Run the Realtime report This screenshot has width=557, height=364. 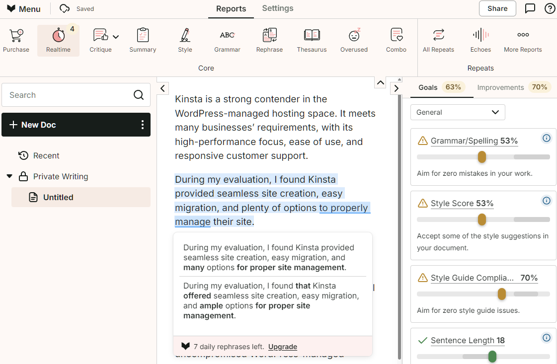pyautogui.click(x=58, y=41)
